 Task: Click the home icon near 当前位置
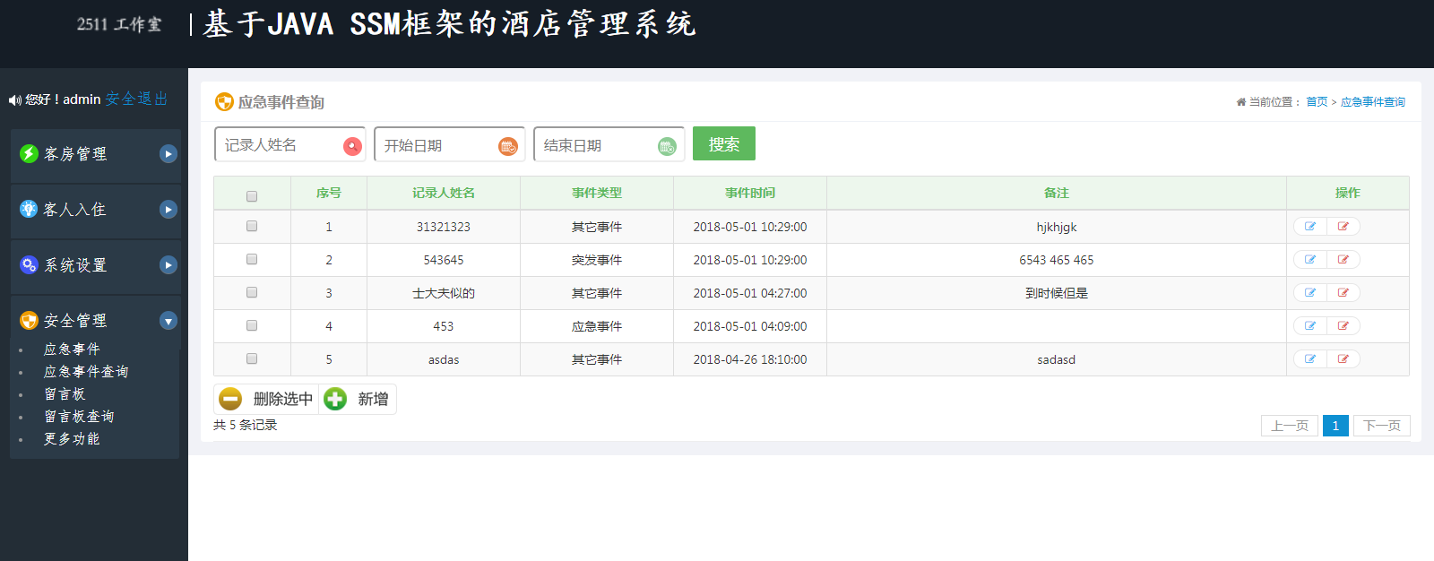click(x=1241, y=102)
